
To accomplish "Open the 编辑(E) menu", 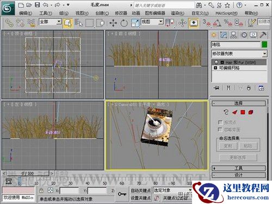I will pyautogui.click(x=26, y=13).
